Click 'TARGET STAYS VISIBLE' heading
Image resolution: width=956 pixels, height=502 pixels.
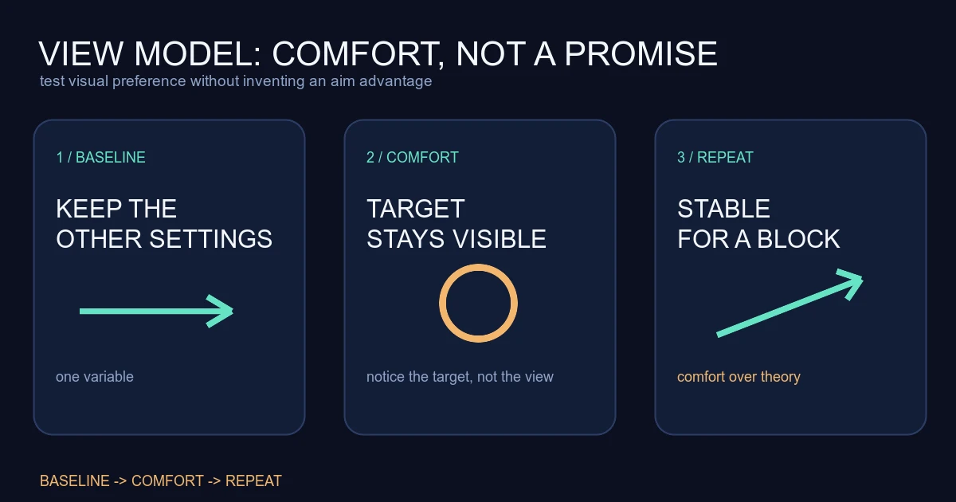(456, 224)
